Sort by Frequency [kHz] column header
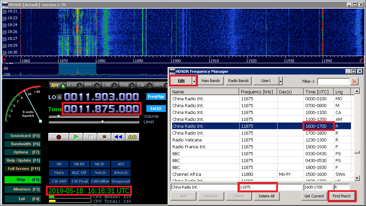366x206 pixels. 258,92
